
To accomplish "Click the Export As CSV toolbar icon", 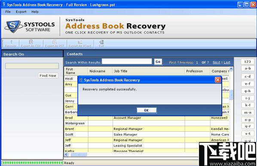I will click(x=31, y=44).
